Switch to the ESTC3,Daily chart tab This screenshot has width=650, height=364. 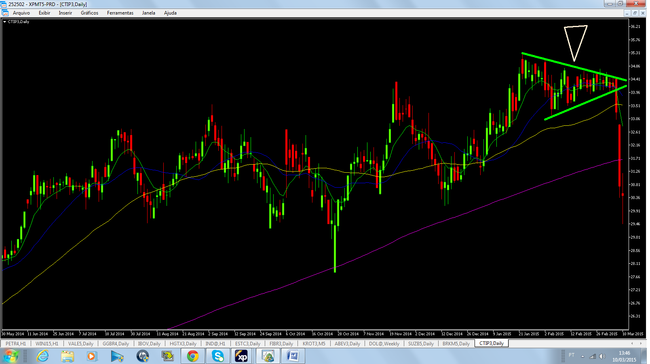pos(248,343)
